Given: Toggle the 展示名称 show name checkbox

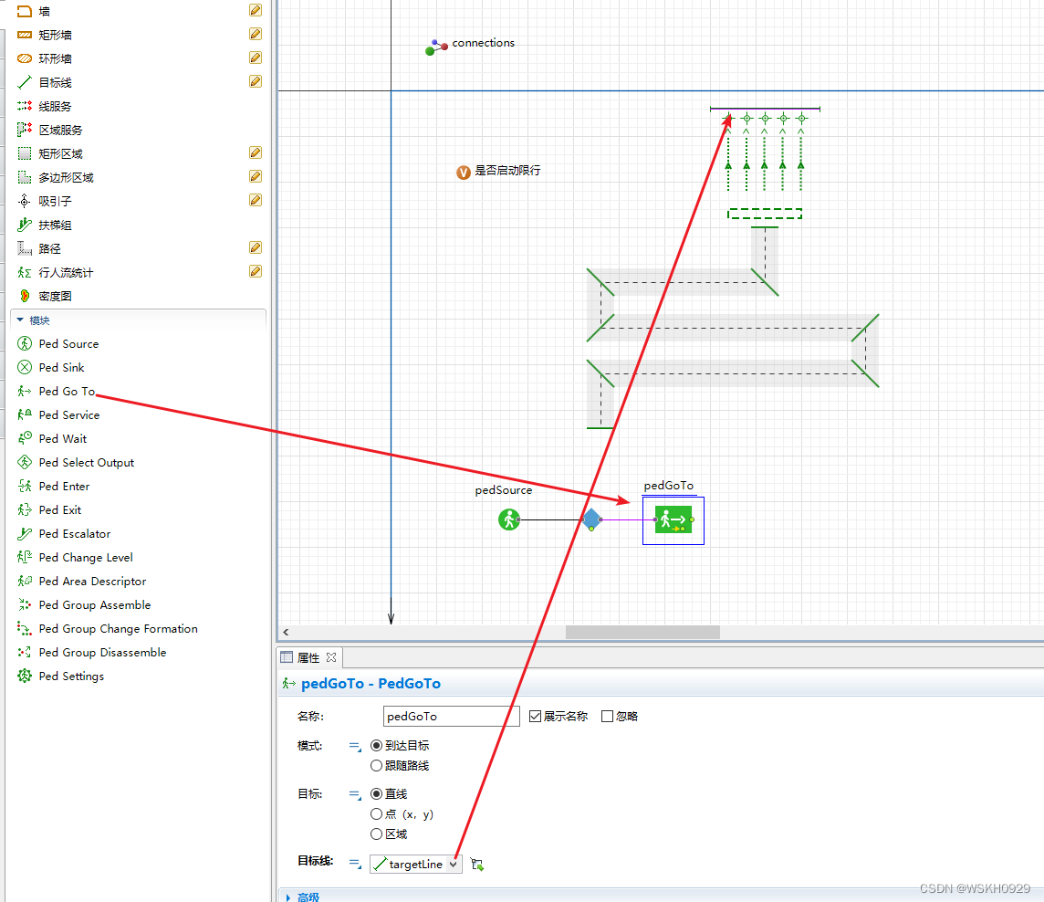Looking at the screenshot, I should [536, 716].
